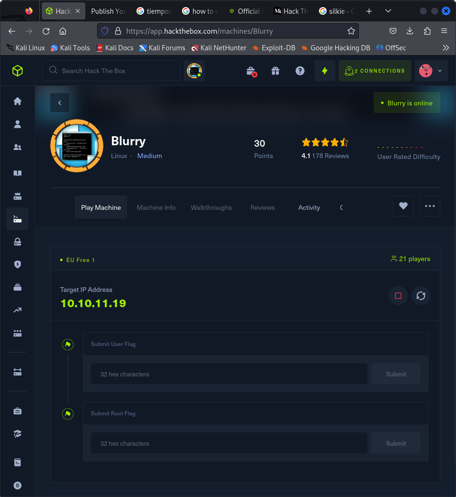Stop the machine with the red square button

[398, 296]
